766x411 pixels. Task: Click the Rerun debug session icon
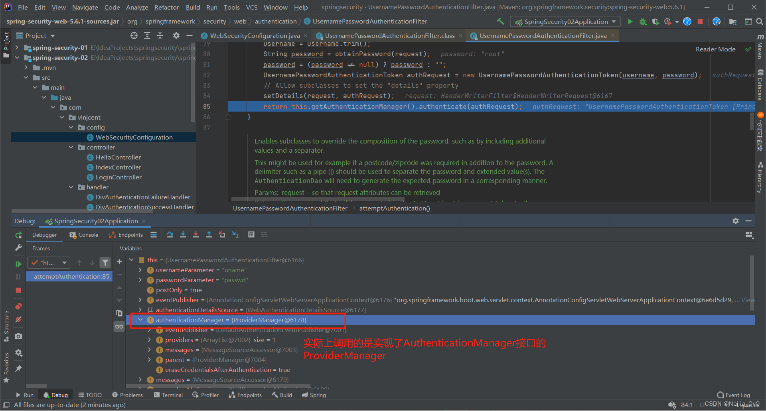[18, 235]
